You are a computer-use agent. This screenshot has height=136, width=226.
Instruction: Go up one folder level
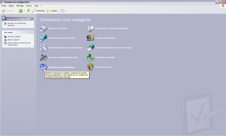(28, 11)
